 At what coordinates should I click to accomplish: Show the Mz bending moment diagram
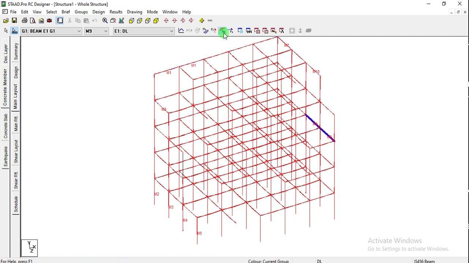[x=223, y=31]
